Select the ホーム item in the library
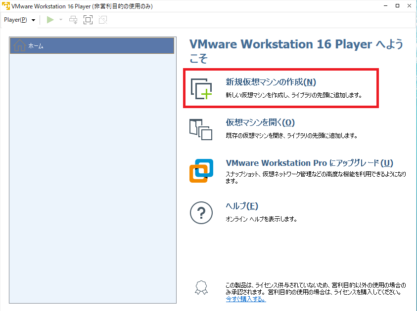Screen dimensions: 417x311 tap(92, 45)
